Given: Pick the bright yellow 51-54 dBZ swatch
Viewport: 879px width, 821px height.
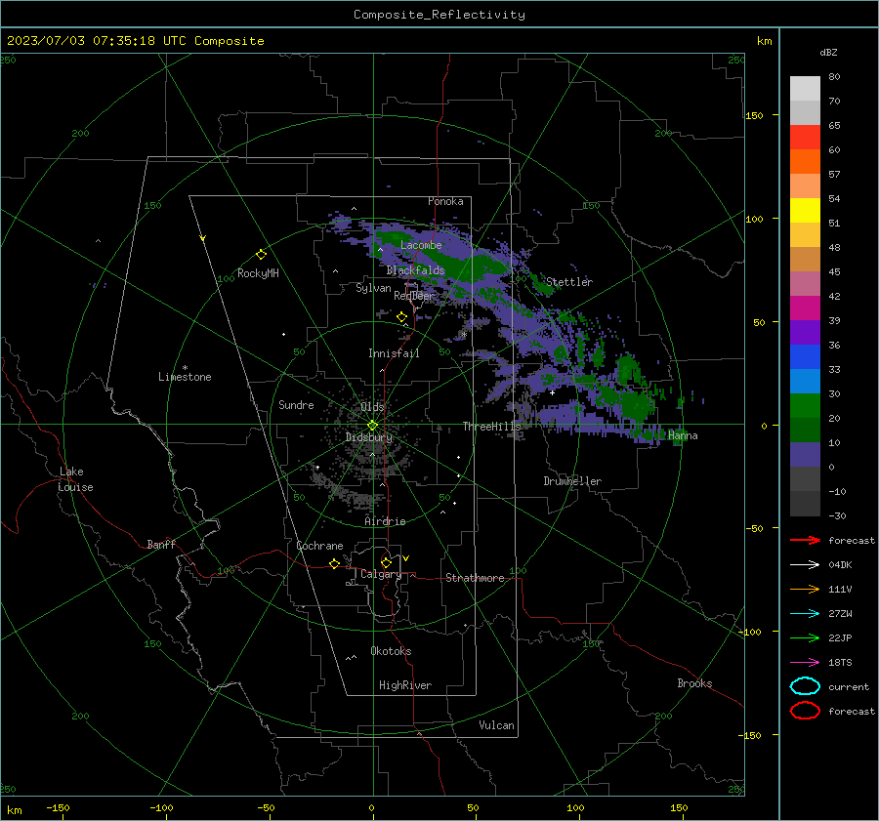Looking at the screenshot, I should [x=805, y=211].
